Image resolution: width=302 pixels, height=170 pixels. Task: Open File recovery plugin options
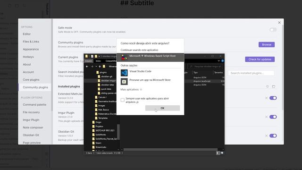click(x=31, y=112)
